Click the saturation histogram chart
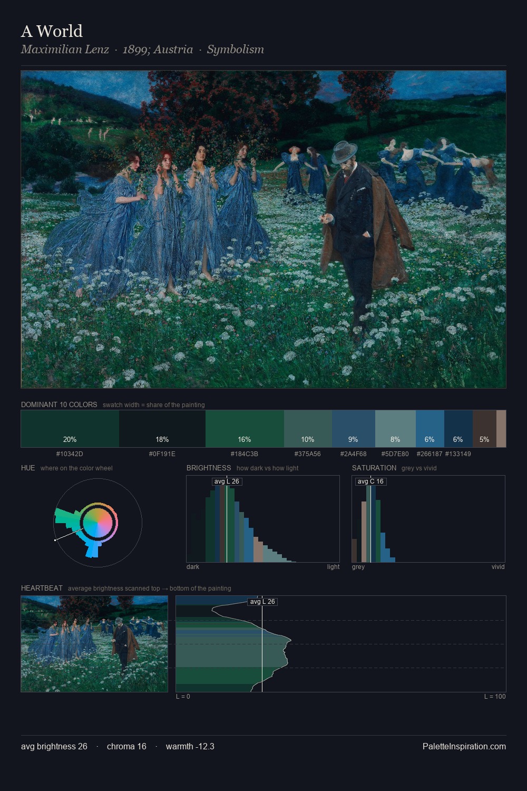 coord(428,519)
